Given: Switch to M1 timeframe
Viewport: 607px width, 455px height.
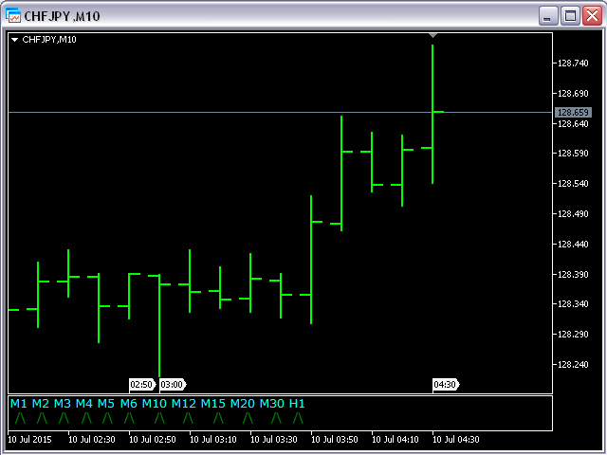Looking at the screenshot, I should 19,404.
